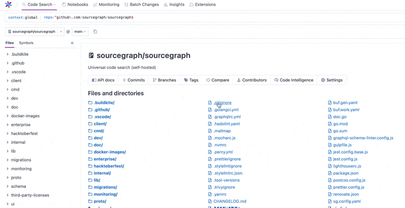Copy the repository path with copy icon

(x=95, y=31)
